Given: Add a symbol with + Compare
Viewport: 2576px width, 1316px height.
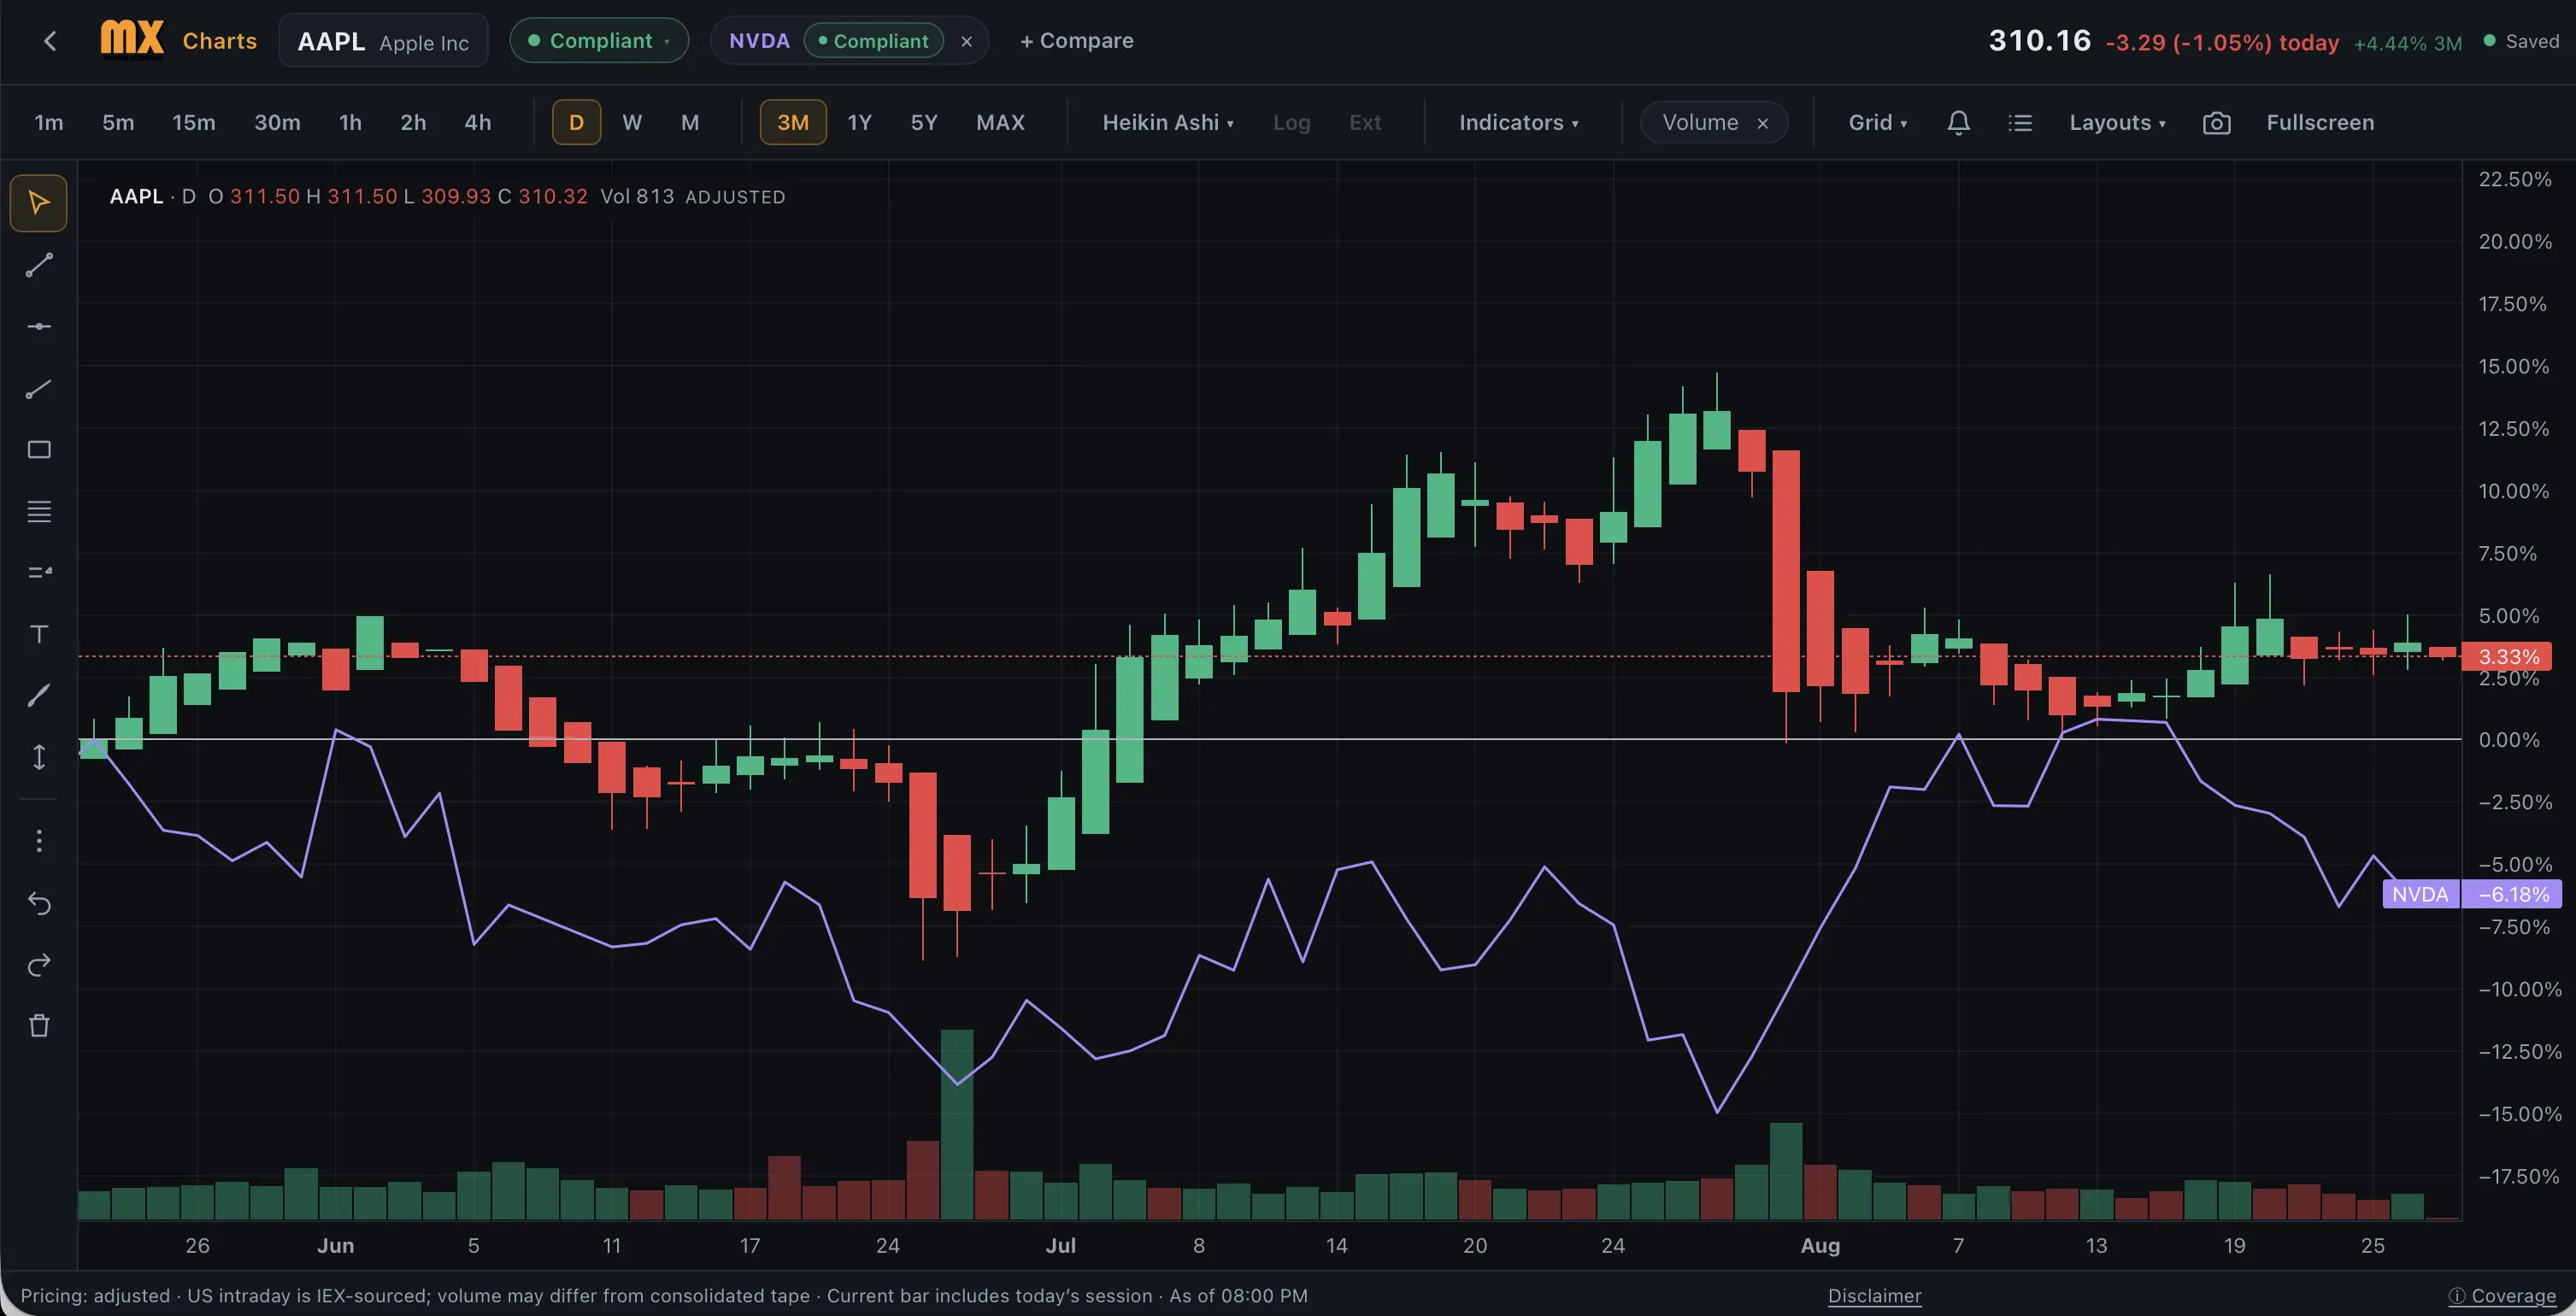Looking at the screenshot, I should click(x=1077, y=41).
